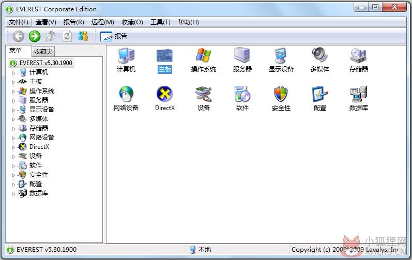Screen dimensions: 412x260
Task: Open the 收藏(O) menu
Action: click(x=132, y=22)
